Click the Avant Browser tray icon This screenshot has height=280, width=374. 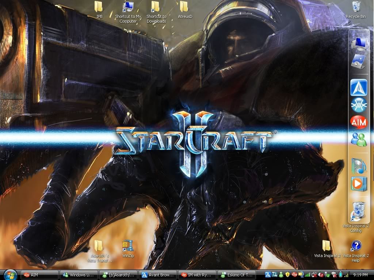pyautogui.click(x=268, y=275)
